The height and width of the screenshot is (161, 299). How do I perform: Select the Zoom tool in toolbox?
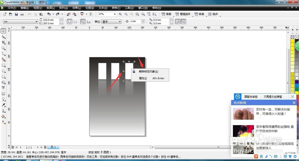pos(3,48)
